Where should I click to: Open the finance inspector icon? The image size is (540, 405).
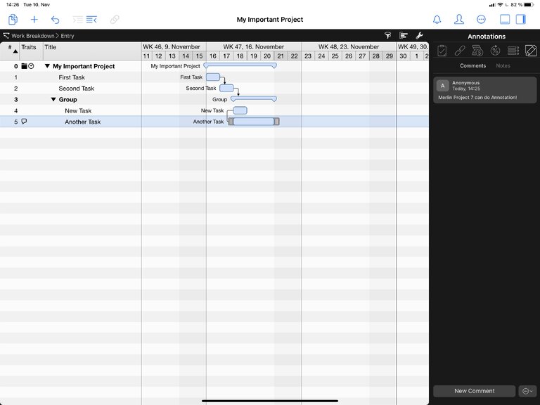[x=477, y=51]
